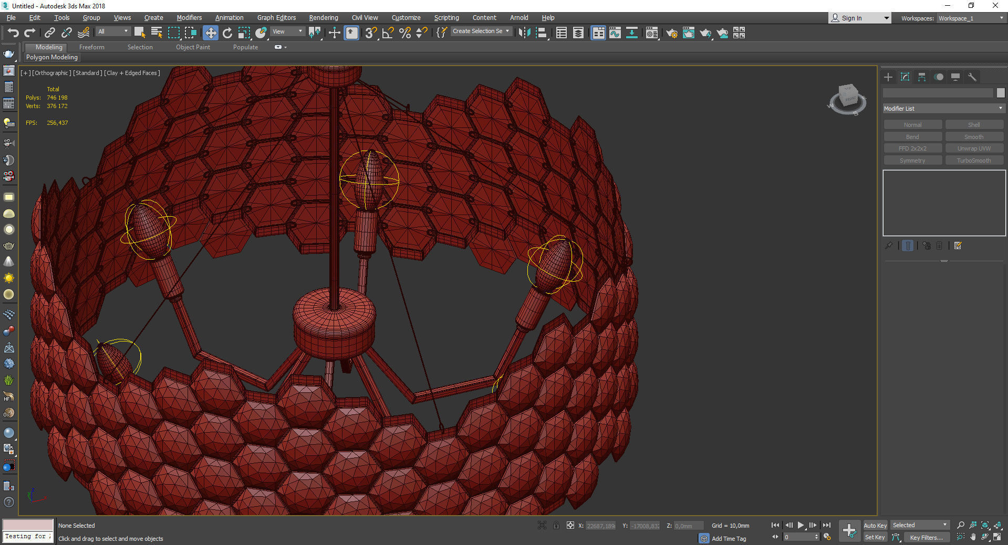Open the Autodesk A360 gallery icon

739,33
